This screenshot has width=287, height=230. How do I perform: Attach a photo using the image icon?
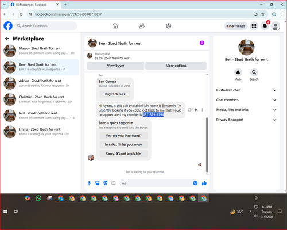point(98,183)
